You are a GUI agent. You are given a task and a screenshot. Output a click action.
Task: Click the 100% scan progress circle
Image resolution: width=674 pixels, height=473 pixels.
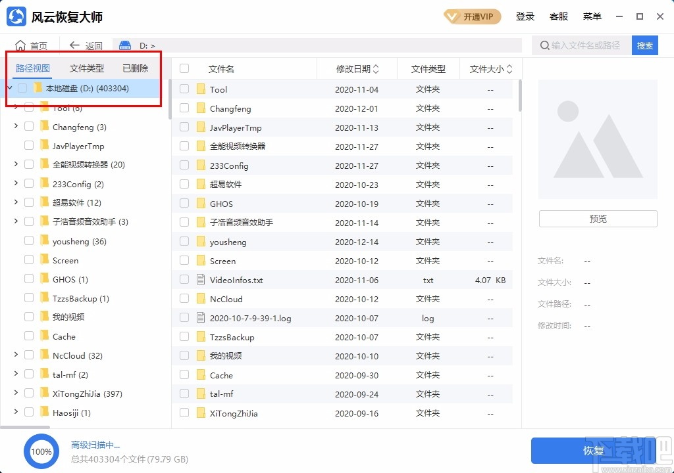[x=41, y=451]
